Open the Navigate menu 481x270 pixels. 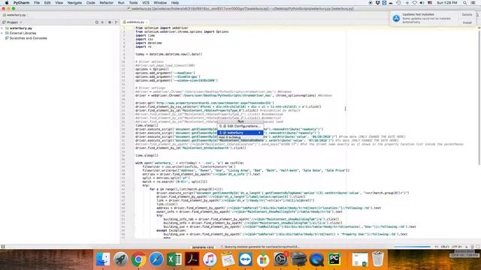[x=74, y=3]
